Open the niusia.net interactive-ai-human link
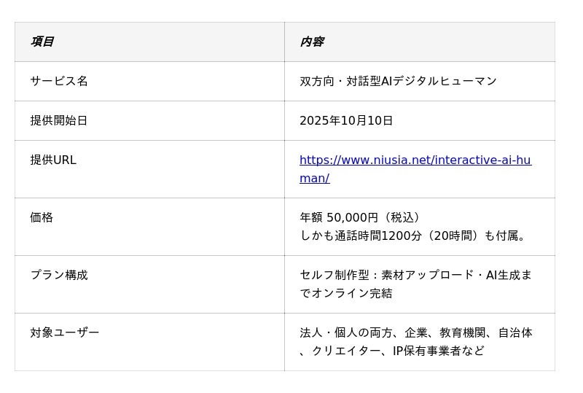This screenshot has width=583, height=393. tap(415, 160)
